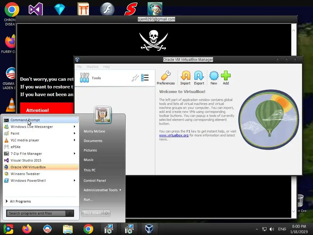This screenshot has width=313, height=235.
Task: Click the ENG language indicator
Action: (282, 229)
